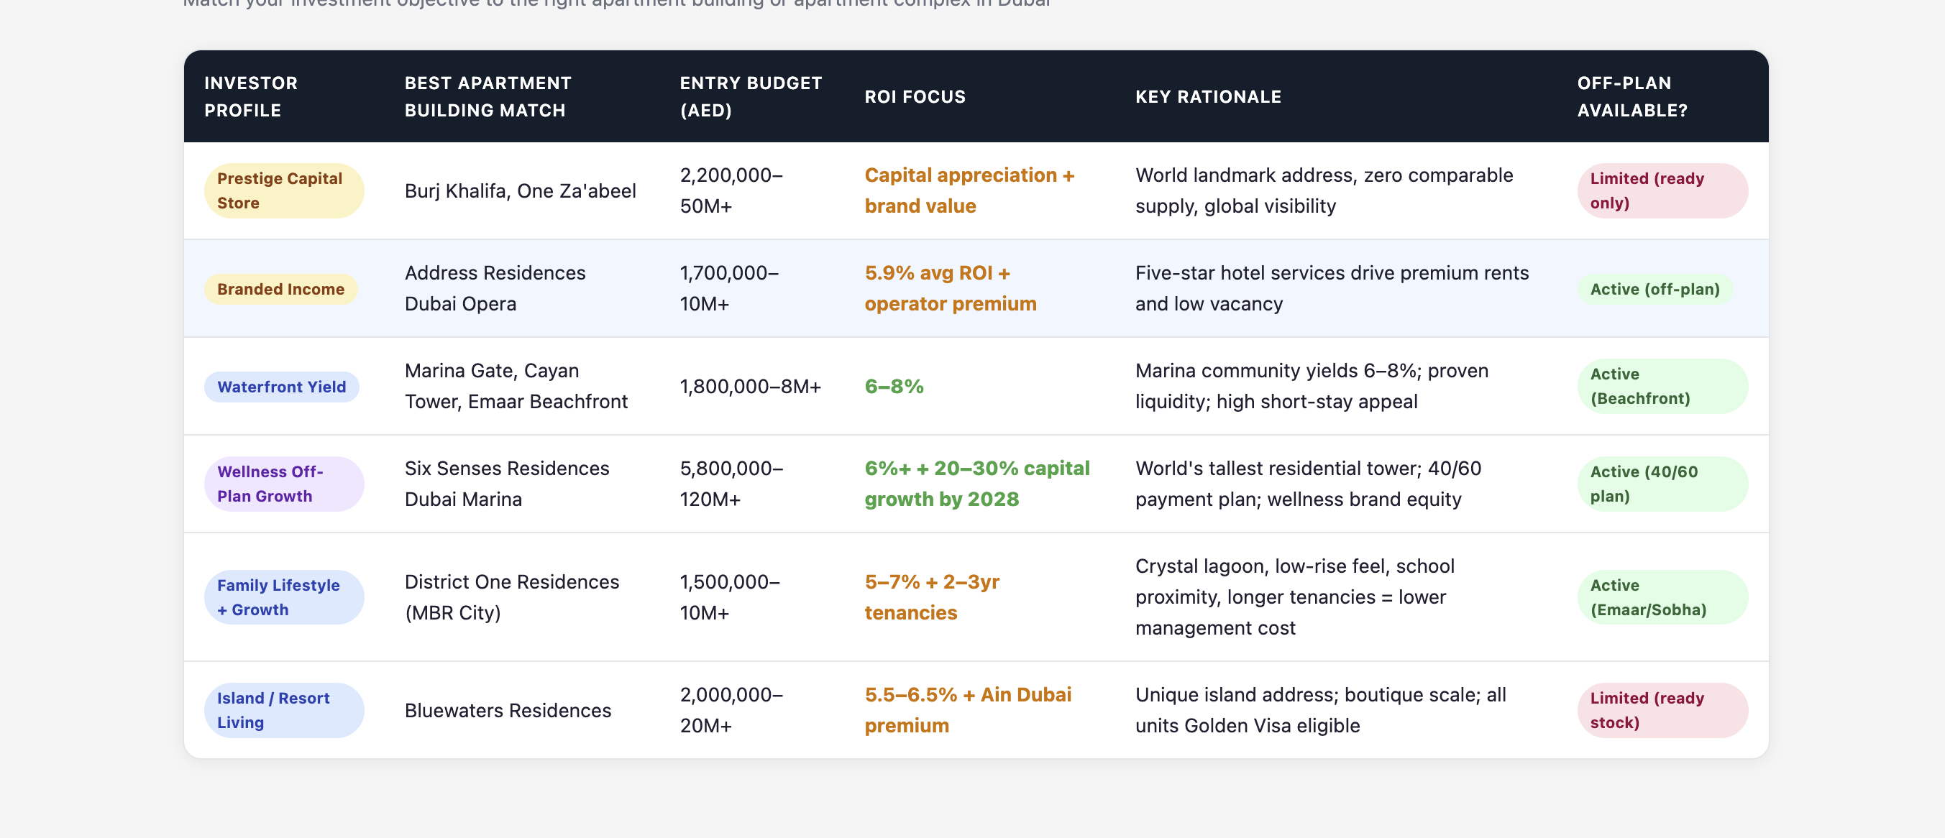Choose the Wellness Off-Plan Growth badge
Image resolution: width=1945 pixels, height=838 pixels.
tap(283, 484)
